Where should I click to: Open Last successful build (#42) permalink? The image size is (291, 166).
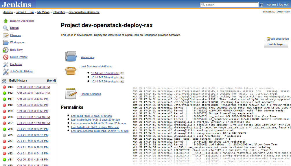98,123
